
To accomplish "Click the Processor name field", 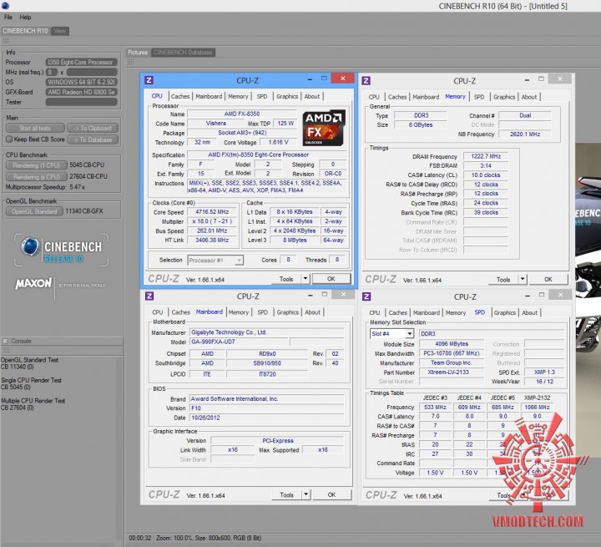I will coord(81,62).
